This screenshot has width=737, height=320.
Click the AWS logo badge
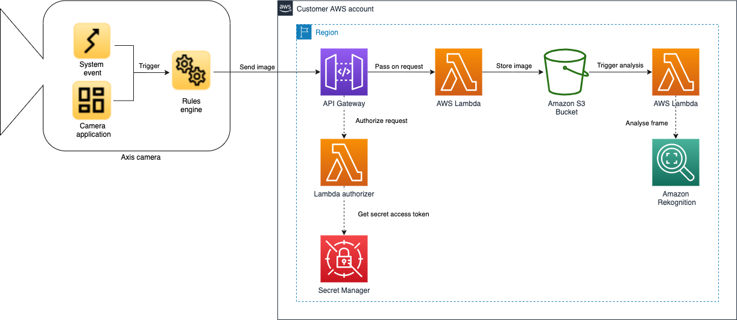[285, 8]
